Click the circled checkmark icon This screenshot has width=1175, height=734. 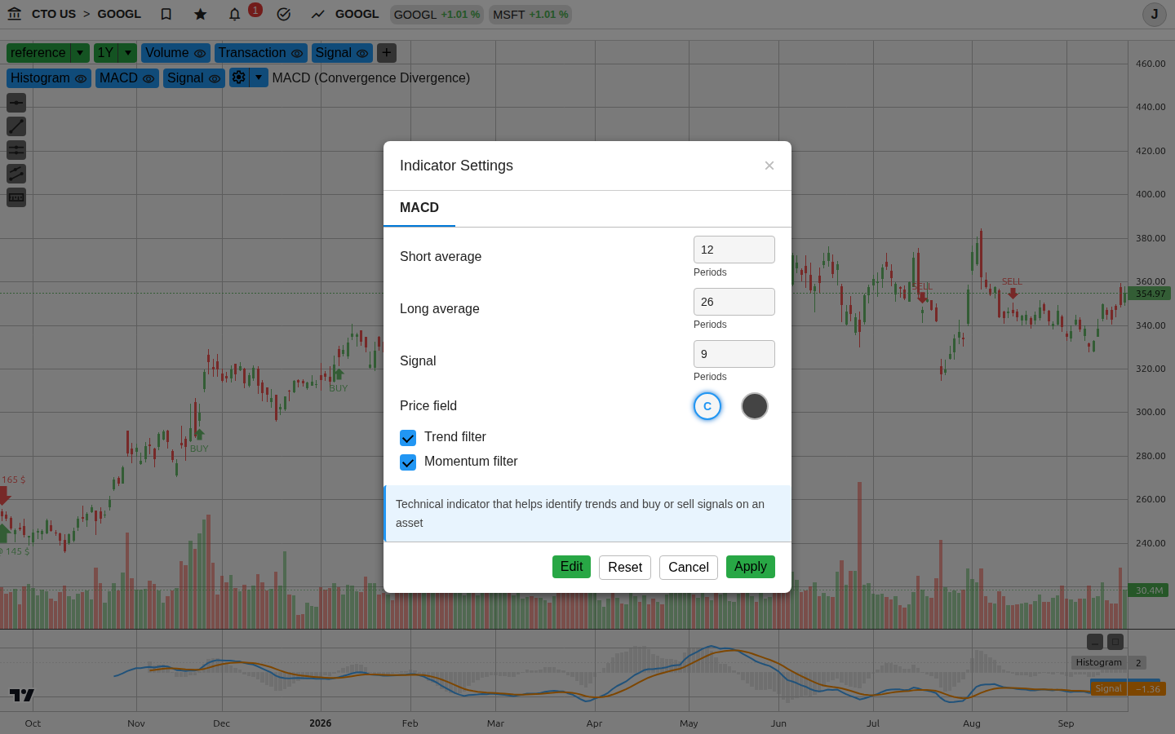284,14
